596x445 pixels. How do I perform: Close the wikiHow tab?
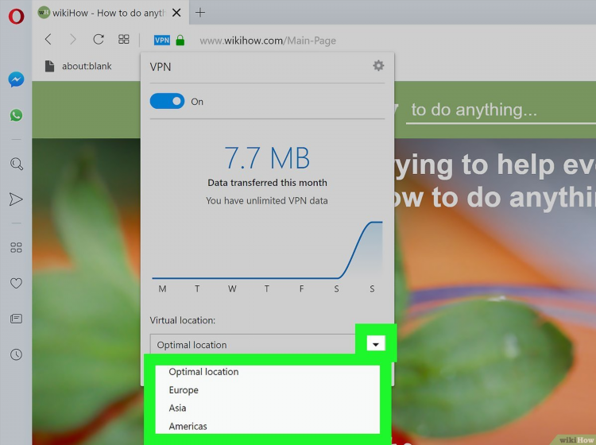(x=176, y=13)
